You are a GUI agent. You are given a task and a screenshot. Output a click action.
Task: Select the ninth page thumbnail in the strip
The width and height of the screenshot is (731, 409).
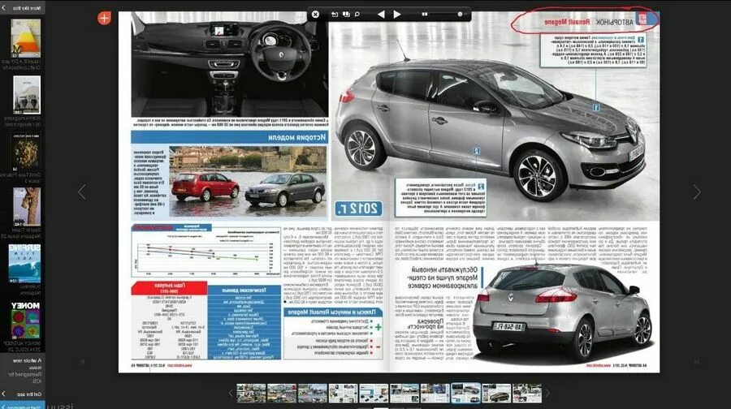click(x=496, y=393)
